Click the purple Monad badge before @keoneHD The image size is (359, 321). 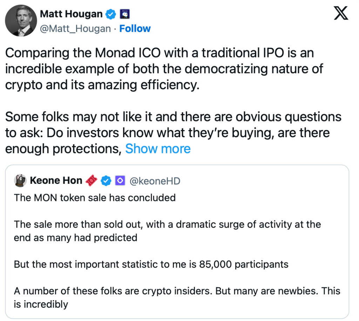click(120, 181)
